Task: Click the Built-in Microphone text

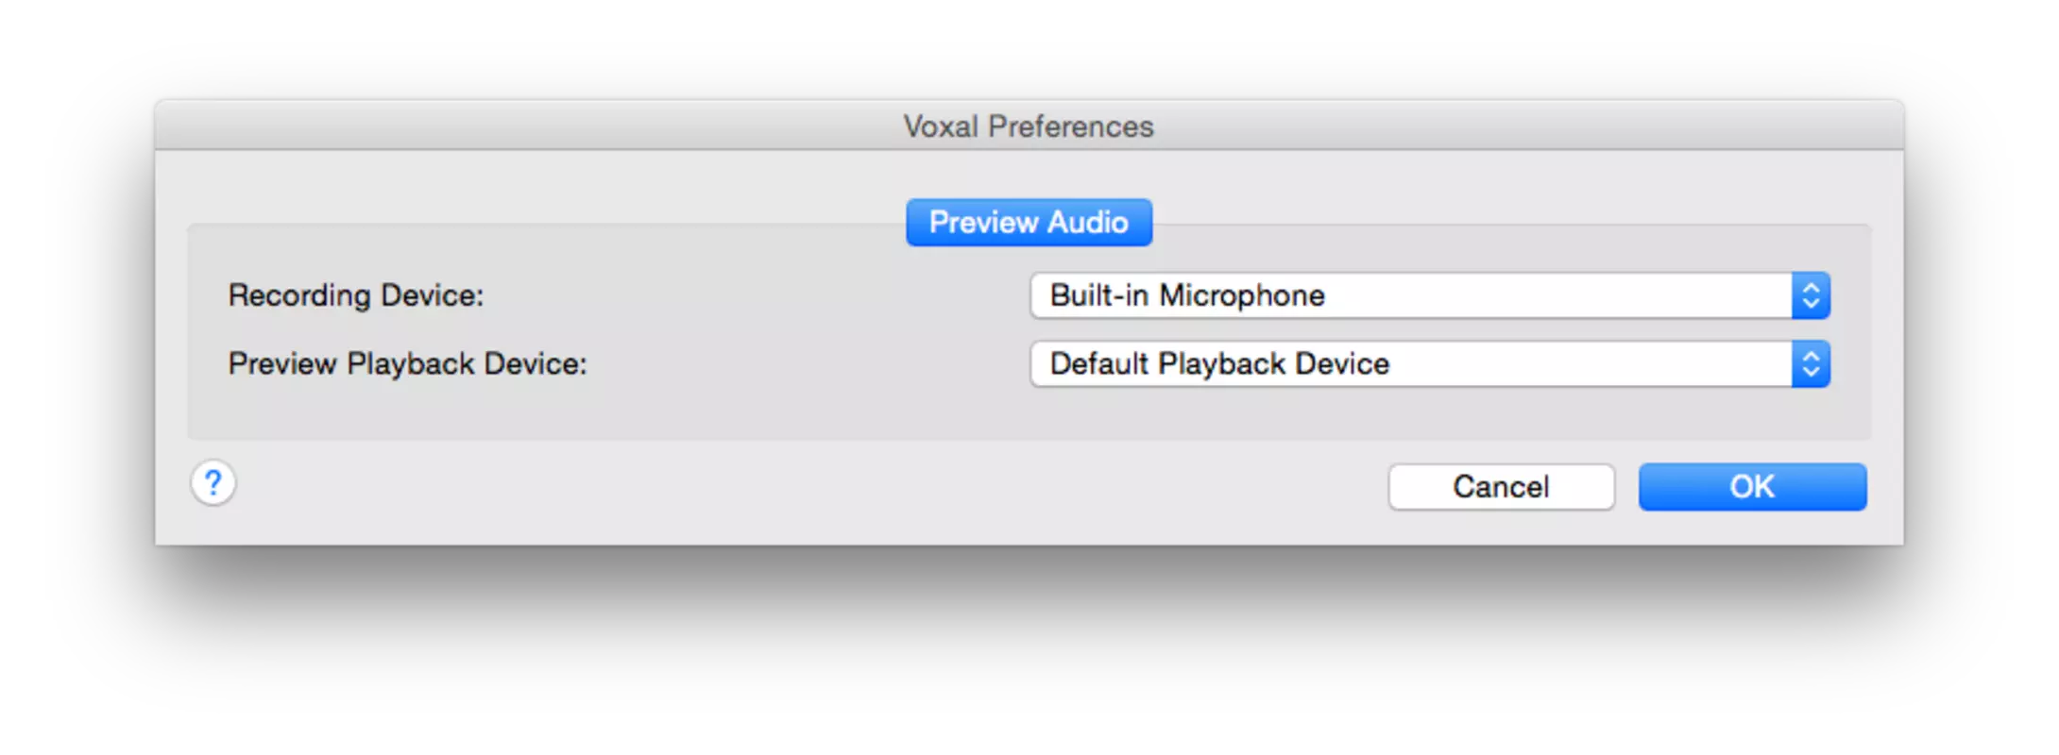Action: (1187, 295)
